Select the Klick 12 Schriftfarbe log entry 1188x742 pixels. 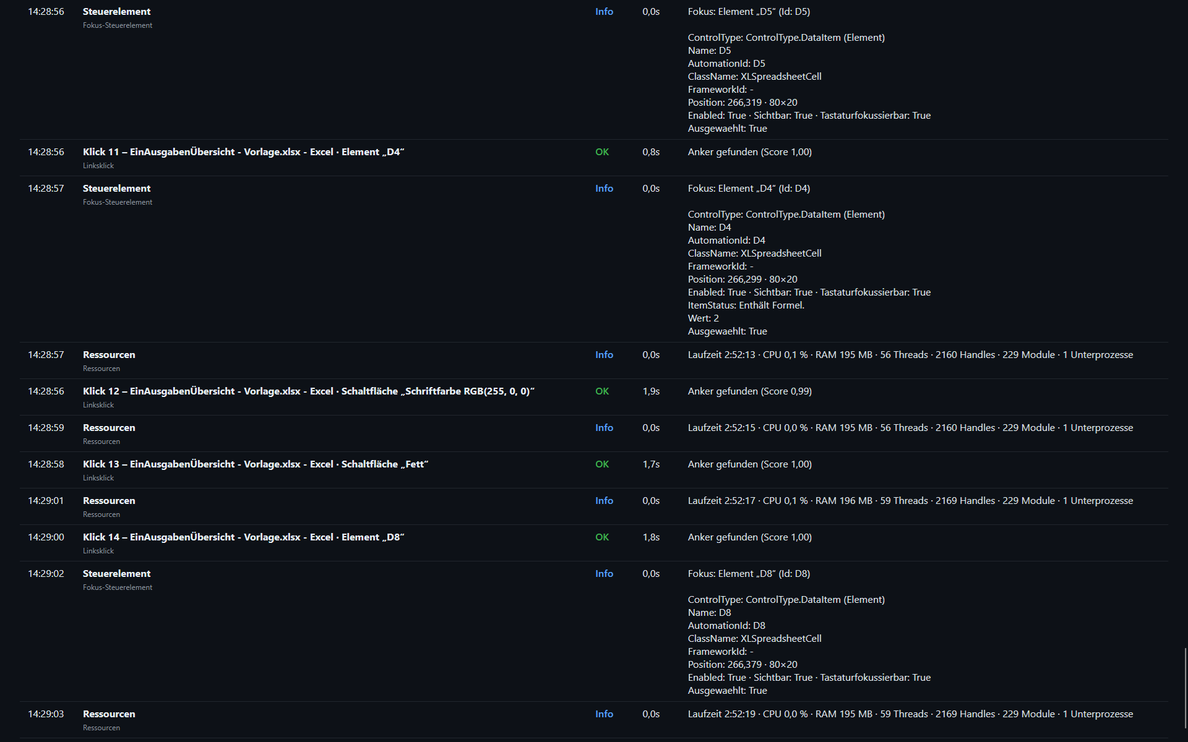tap(308, 391)
